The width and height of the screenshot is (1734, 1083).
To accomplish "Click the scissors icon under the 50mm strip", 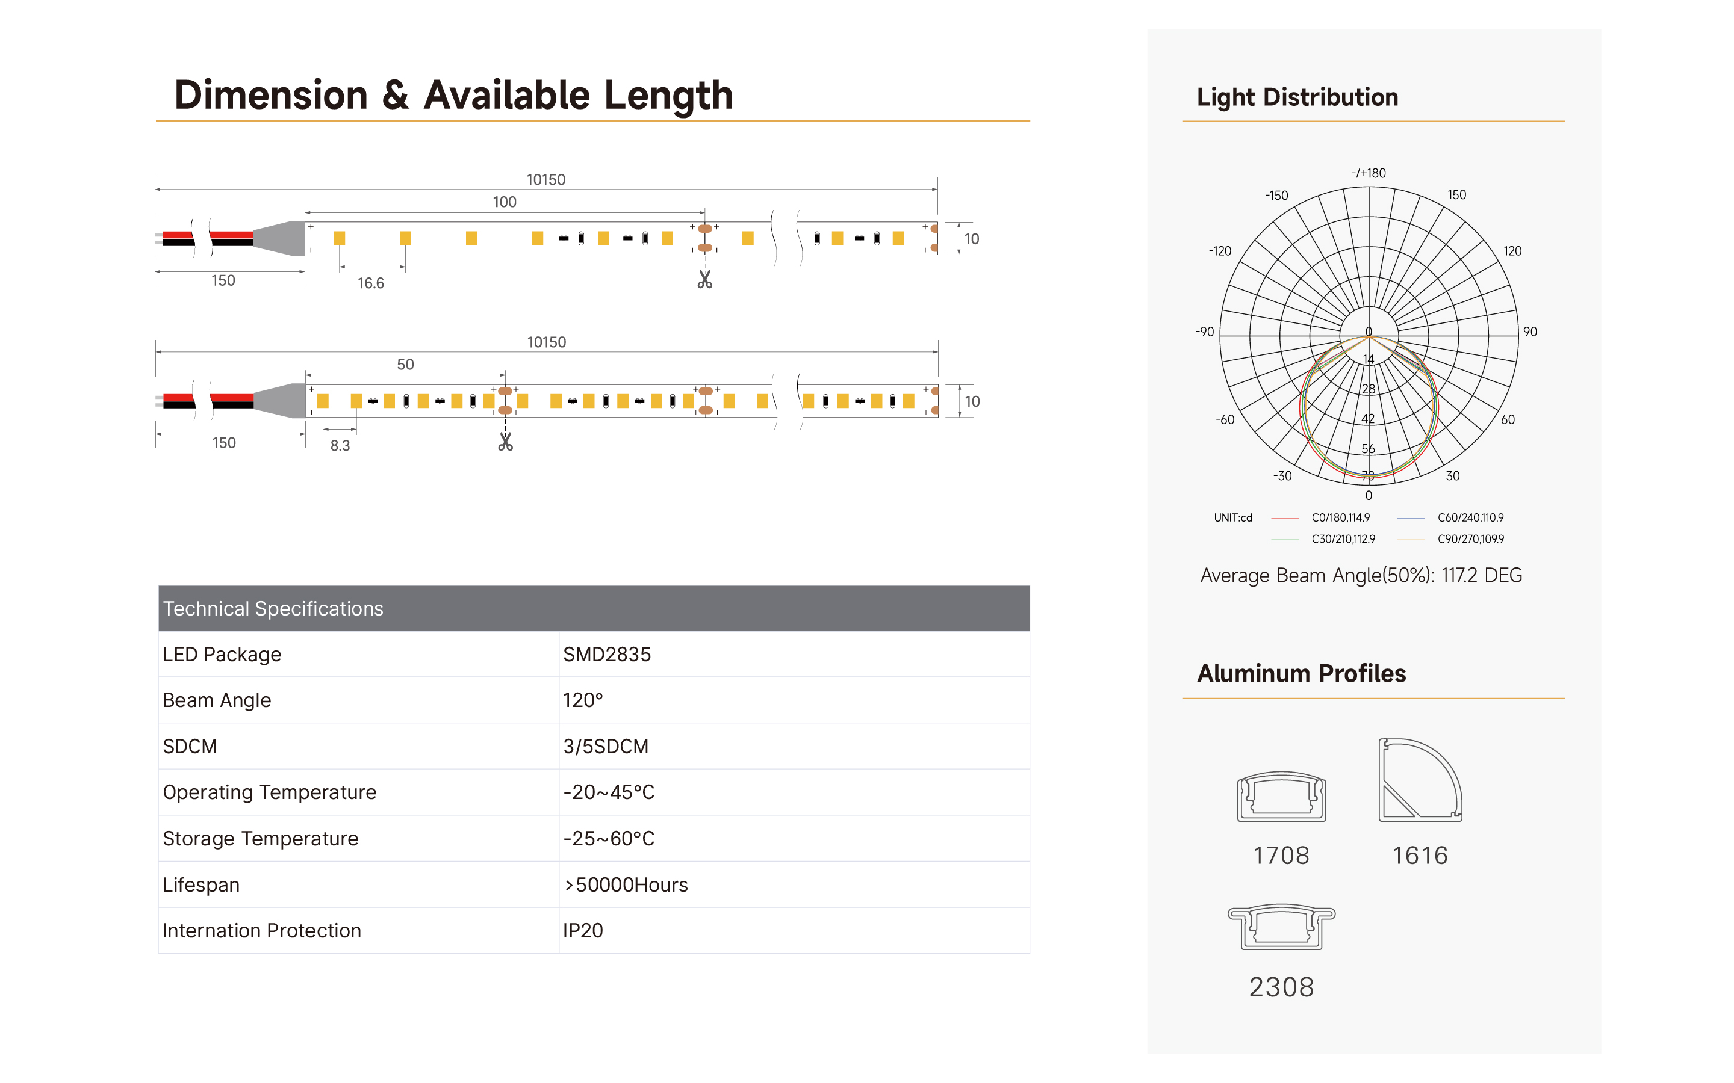I will click(505, 442).
